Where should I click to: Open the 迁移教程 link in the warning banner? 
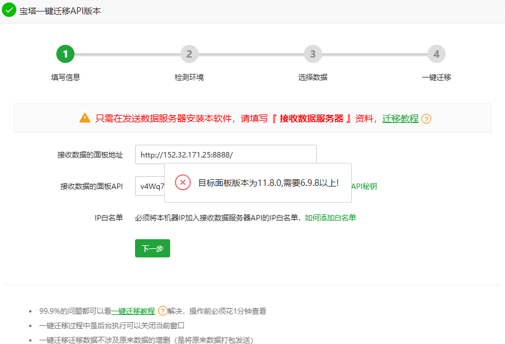[x=400, y=119]
